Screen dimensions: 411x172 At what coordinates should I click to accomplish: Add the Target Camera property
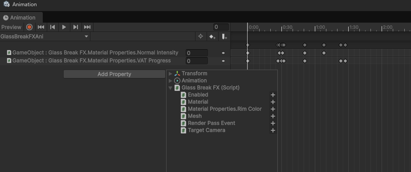(273, 130)
